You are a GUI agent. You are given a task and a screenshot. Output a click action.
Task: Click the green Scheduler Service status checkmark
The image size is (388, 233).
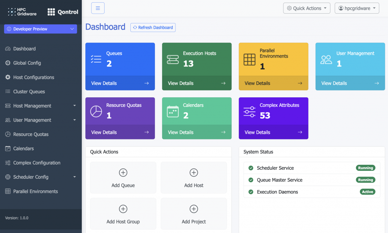point(250,168)
